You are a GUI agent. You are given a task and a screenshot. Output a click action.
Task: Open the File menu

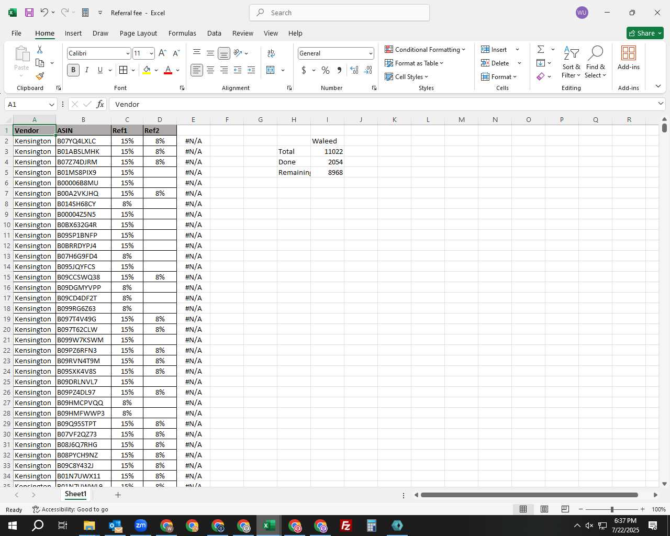(x=16, y=33)
